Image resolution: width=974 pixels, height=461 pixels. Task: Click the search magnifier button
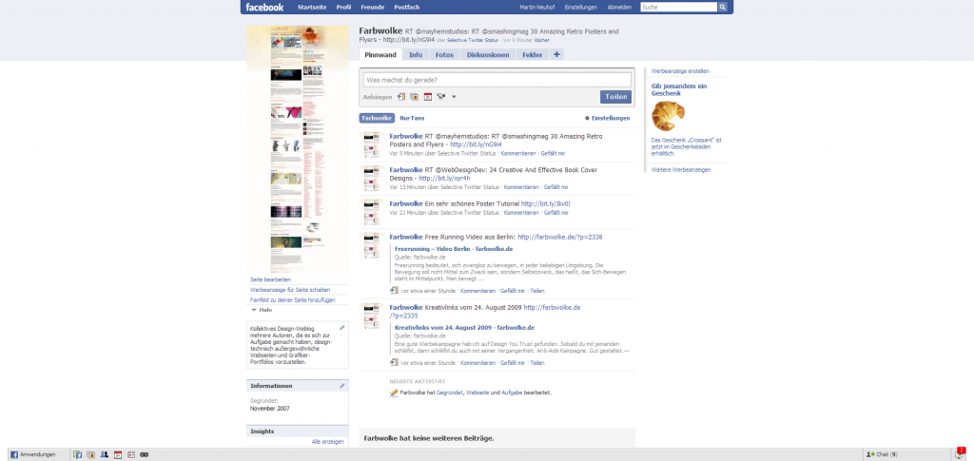(x=723, y=7)
